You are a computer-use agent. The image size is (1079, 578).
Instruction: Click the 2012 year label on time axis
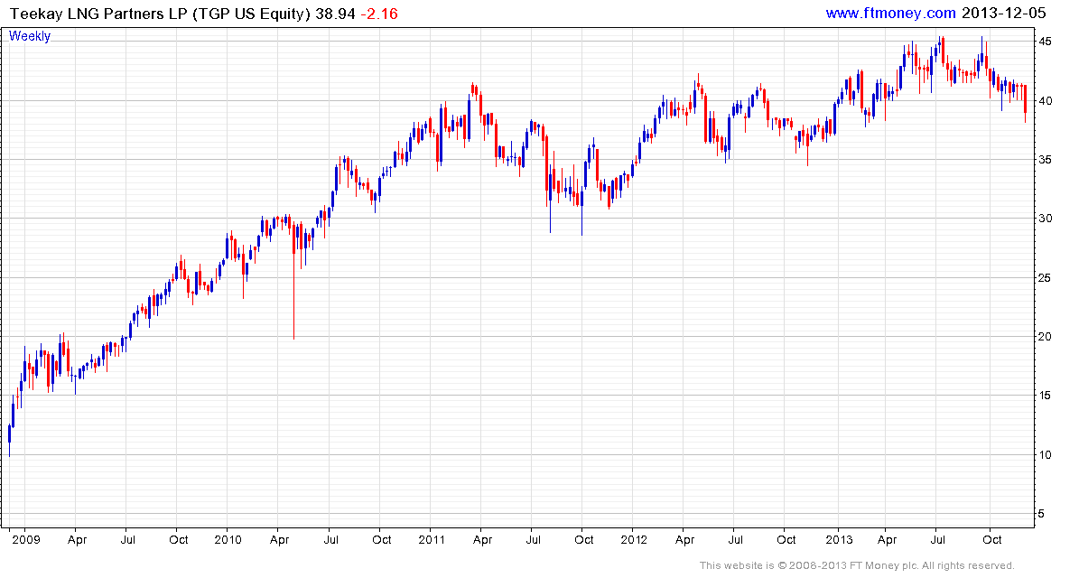pyautogui.click(x=634, y=539)
